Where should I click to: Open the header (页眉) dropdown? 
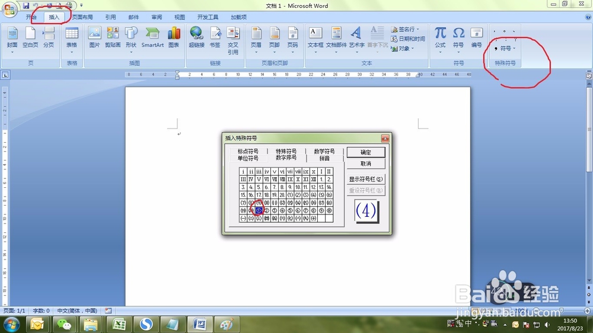coord(256,40)
